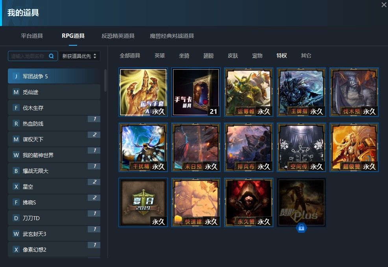Select the 其它 category filter
This screenshot has width=388, height=267.
pyautogui.click(x=306, y=56)
